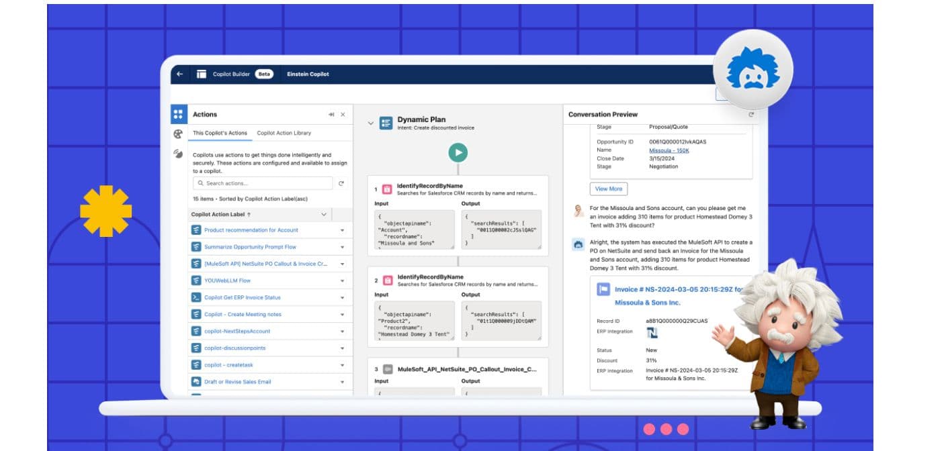This screenshot has height=451, width=946.
Task: Click the user avatar beside the Missoula question
Action: [x=578, y=212]
